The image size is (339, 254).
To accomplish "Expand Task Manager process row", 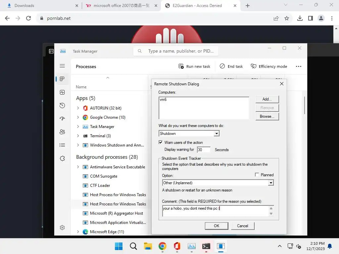I will coord(78,127).
